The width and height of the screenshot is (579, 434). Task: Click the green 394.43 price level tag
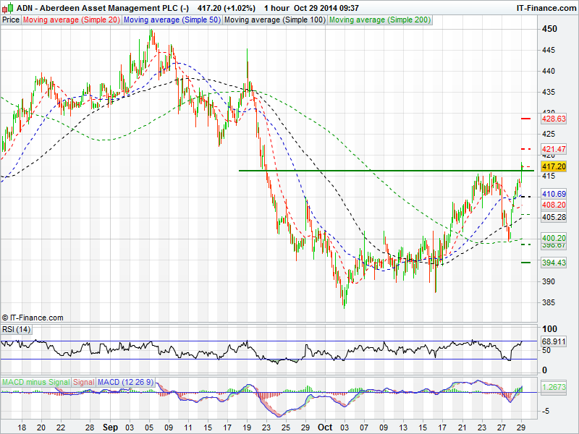coord(553,263)
